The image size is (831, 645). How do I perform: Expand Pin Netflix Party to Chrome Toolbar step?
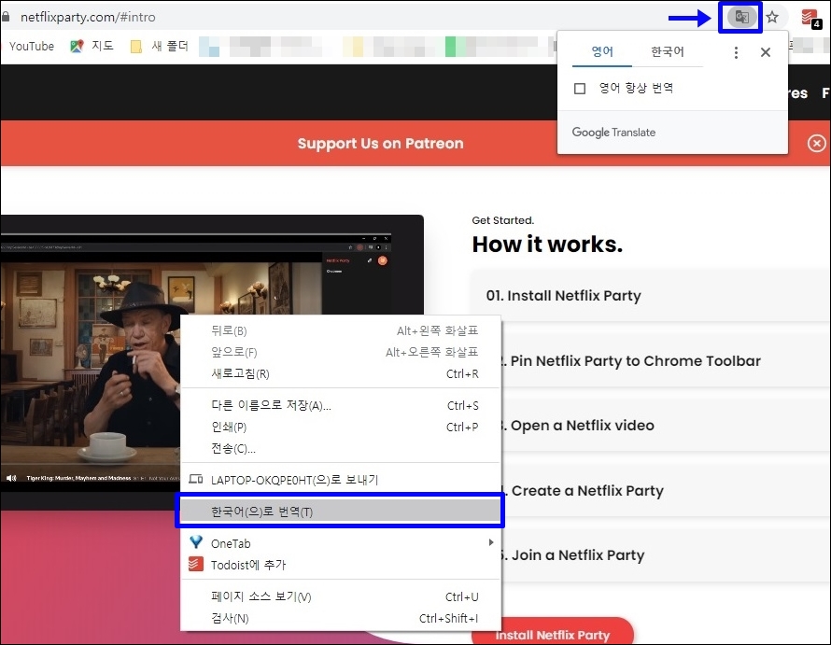tap(666, 361)
